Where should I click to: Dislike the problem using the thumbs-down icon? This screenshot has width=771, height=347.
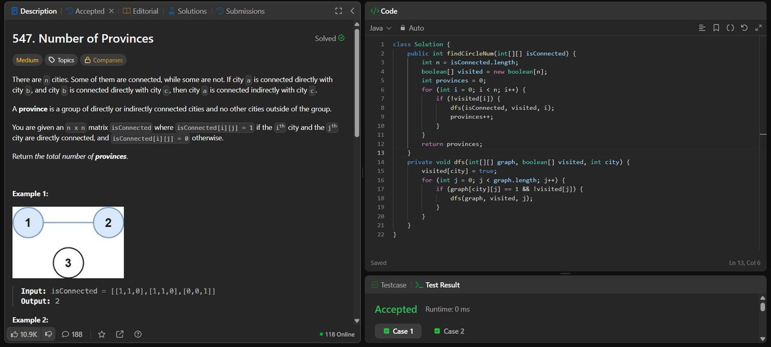[x=48, y=334]
